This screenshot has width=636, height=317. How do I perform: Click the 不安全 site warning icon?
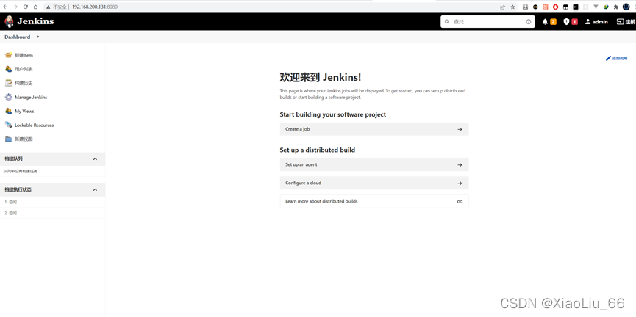[x=49, y=7]
